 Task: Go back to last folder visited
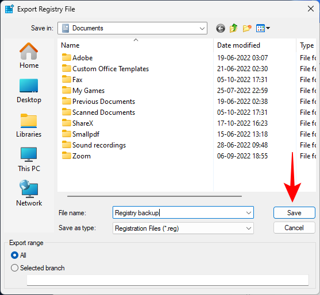click(221, 28)
